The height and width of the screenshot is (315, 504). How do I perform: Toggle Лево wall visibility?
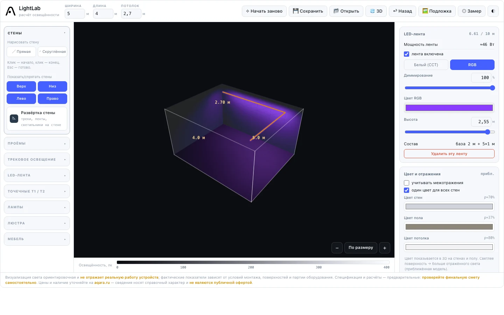(x=21, y=99)
